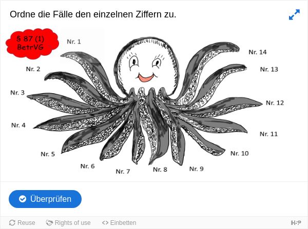308x229 pixels.
Task: Click the Nr. 7 label
Action: pos(123,172)
